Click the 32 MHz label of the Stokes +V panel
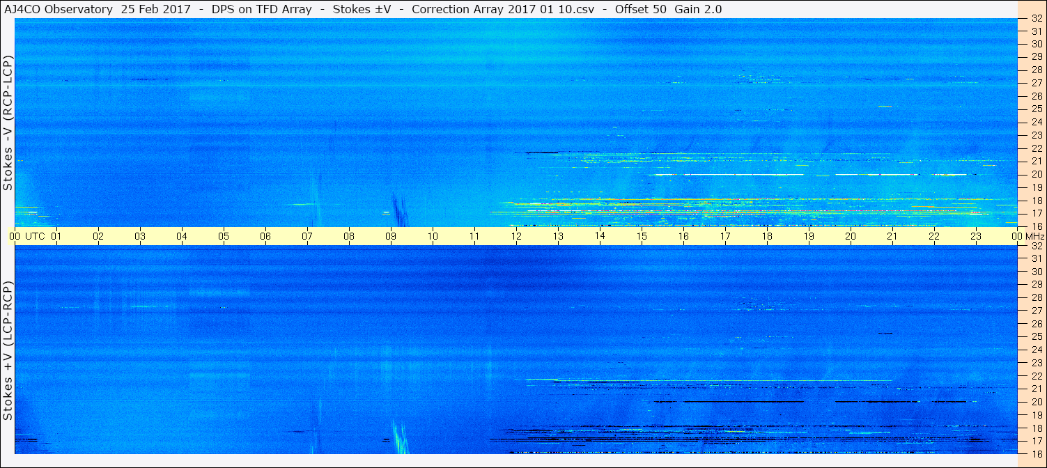The image size is (1047, 468). click(x=1036, y=246)
